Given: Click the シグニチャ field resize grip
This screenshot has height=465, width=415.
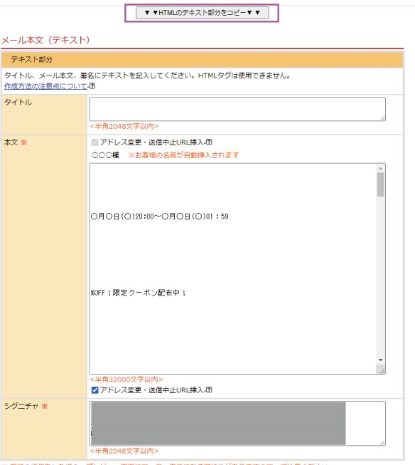Looking at the screenshot, I should click(382, 442).
